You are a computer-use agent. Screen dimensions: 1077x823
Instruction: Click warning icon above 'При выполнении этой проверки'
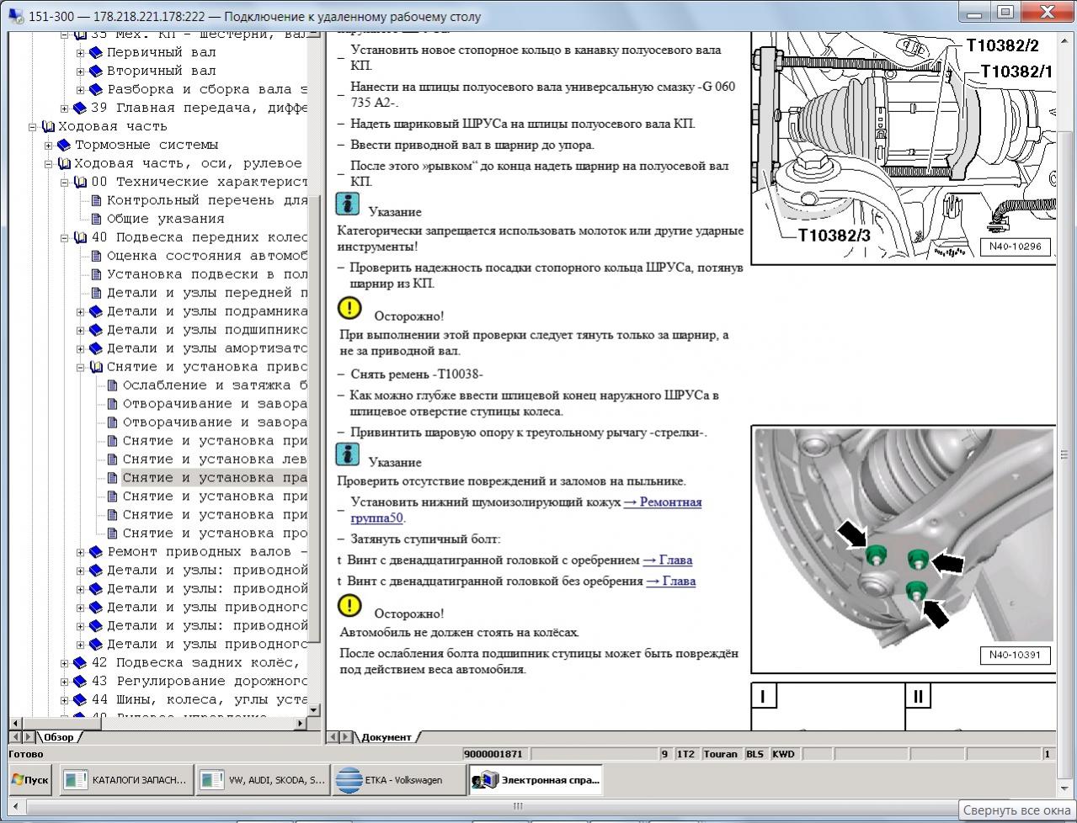click(349, 308)
